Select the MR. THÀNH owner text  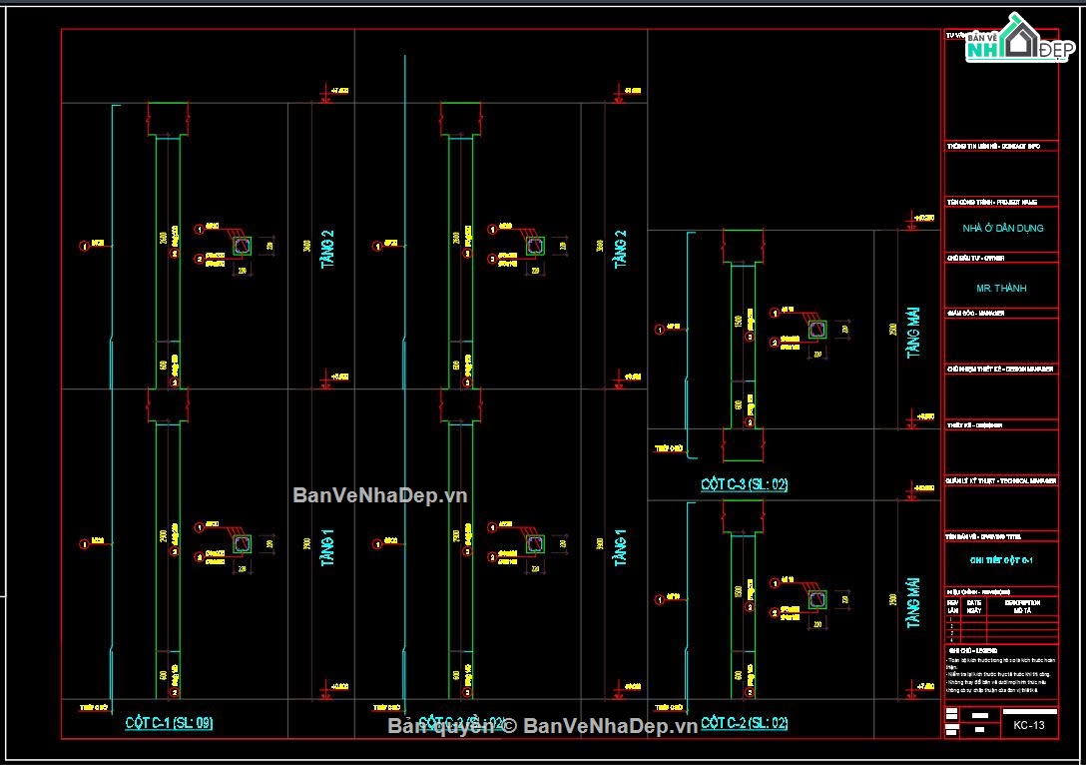tap(1002, 289)
